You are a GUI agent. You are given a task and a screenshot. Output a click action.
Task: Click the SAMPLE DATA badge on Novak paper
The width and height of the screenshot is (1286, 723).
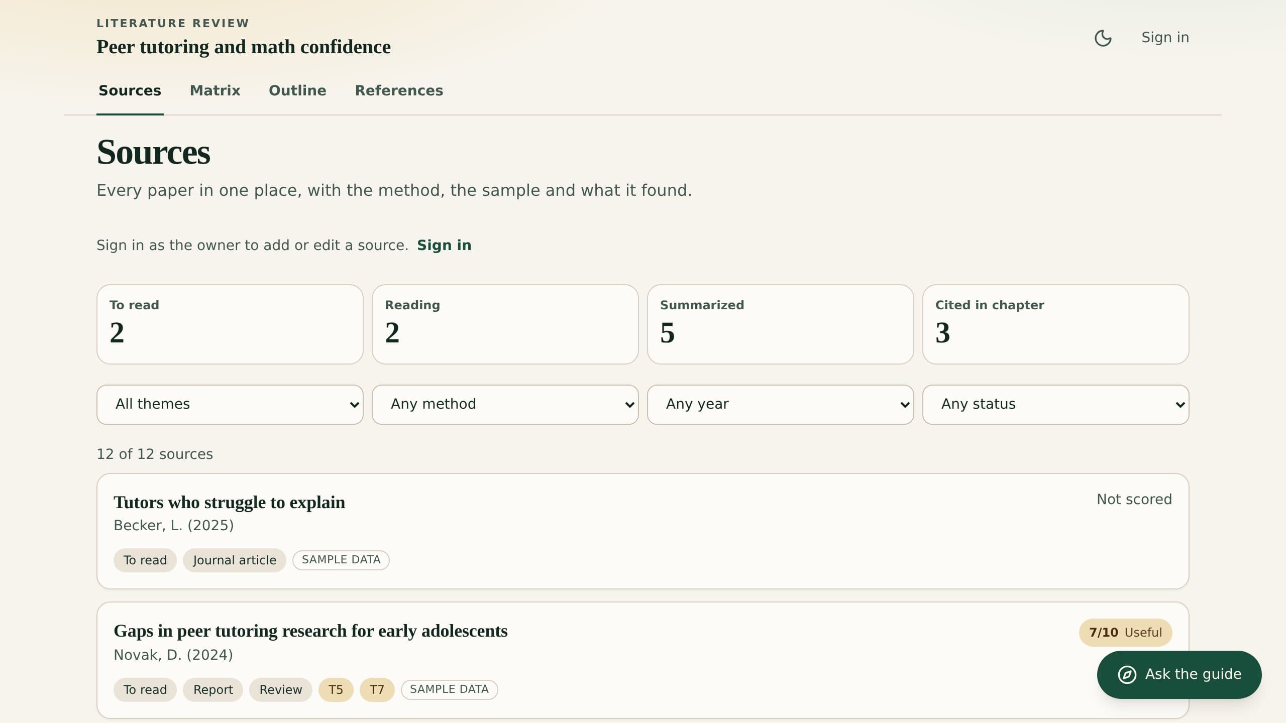(x=449, y=689)
